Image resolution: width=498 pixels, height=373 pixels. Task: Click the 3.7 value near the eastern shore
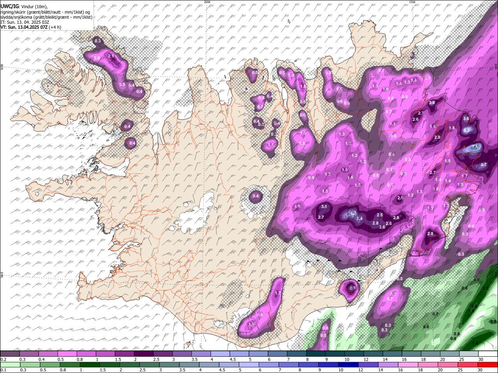click(484, 165)
